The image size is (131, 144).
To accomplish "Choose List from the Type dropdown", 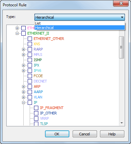I will tap(80, 23).
